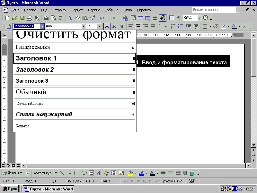Open the Сервис menu

point(94,10)
